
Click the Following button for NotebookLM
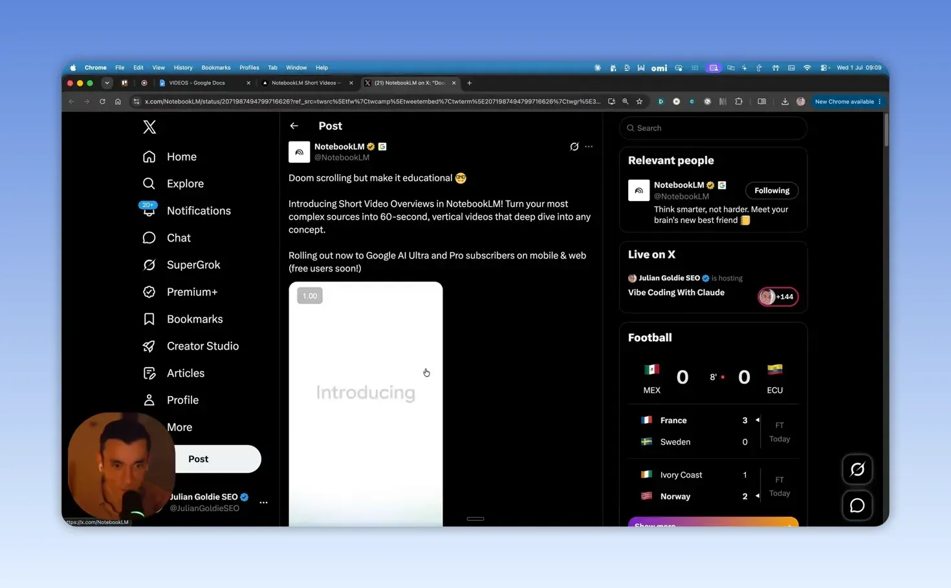pos(772,191)
